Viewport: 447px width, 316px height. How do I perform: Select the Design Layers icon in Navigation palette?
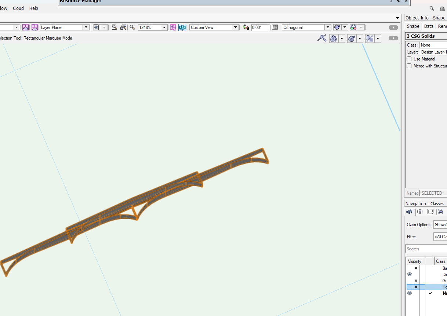420,212
